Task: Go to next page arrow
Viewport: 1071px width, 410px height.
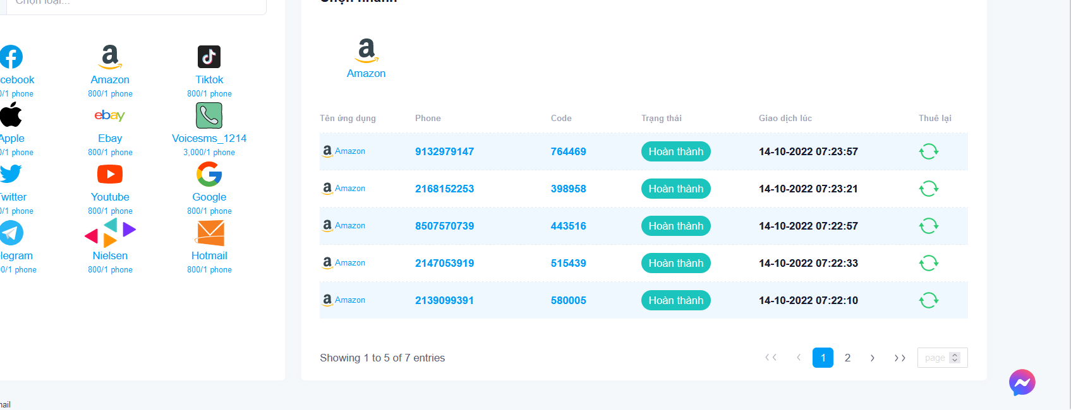Action: point(873,358)
